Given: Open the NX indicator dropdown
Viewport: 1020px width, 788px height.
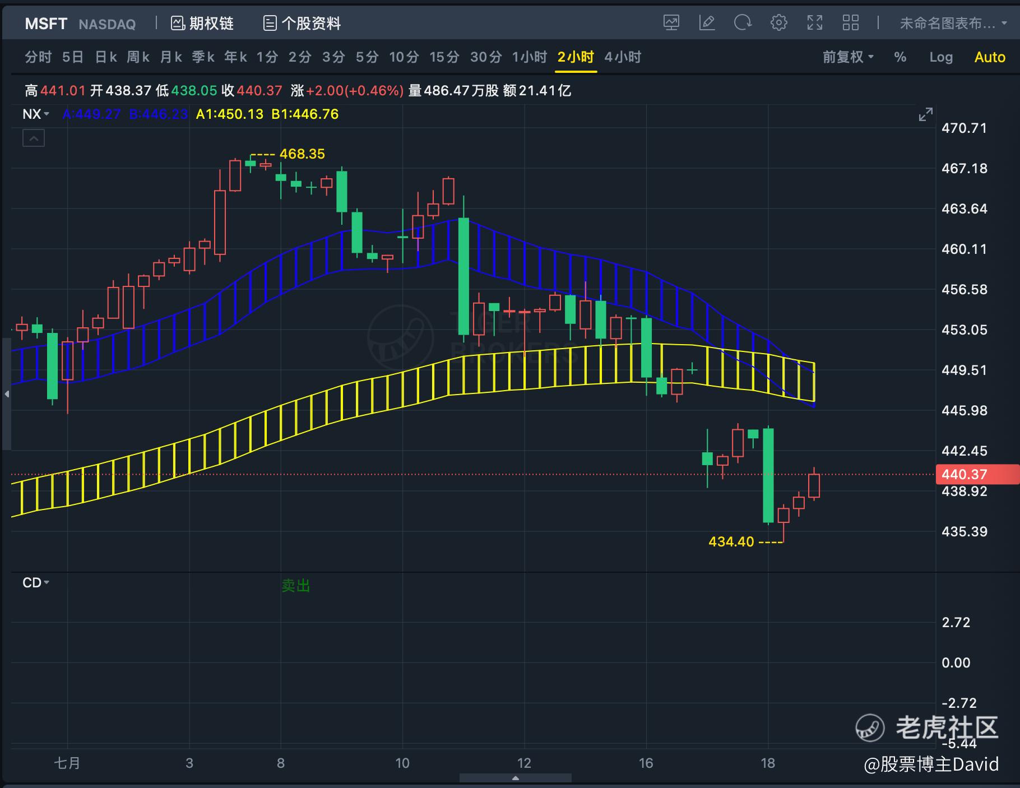Looking at the screenshot, I should [x=36, y=114].
